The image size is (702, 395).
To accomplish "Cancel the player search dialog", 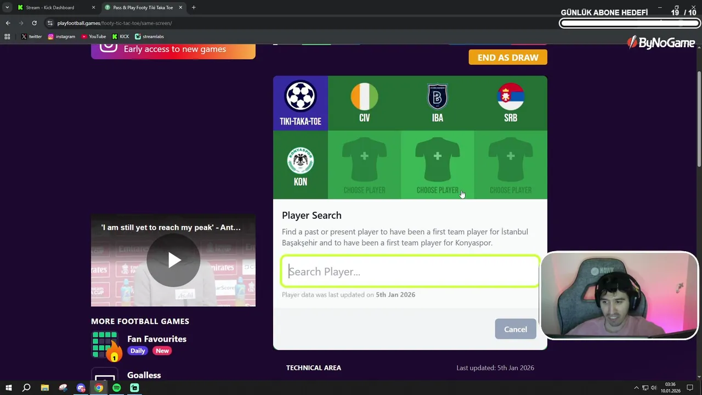I will click(x=515, y=329).
